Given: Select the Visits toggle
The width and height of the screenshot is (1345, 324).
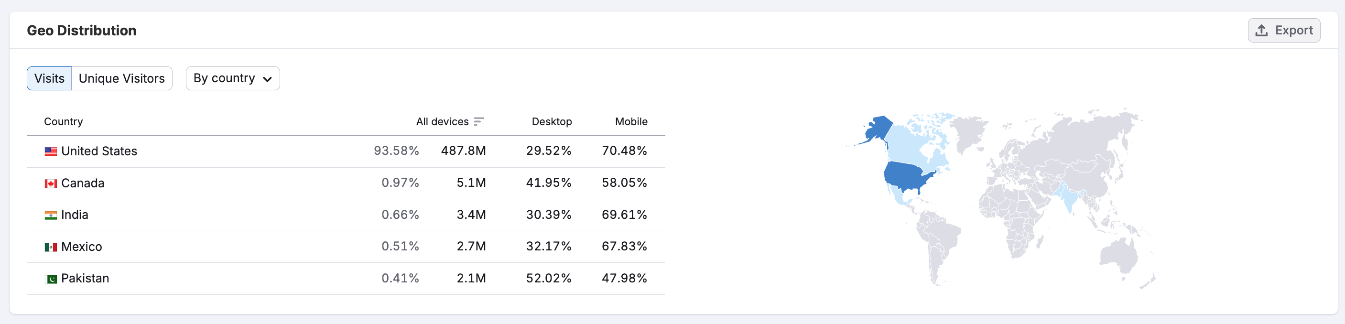Looking at the screenshot, I should point(49,79).
